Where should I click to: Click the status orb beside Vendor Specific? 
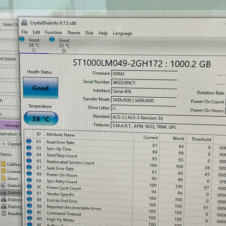[29, 193]
